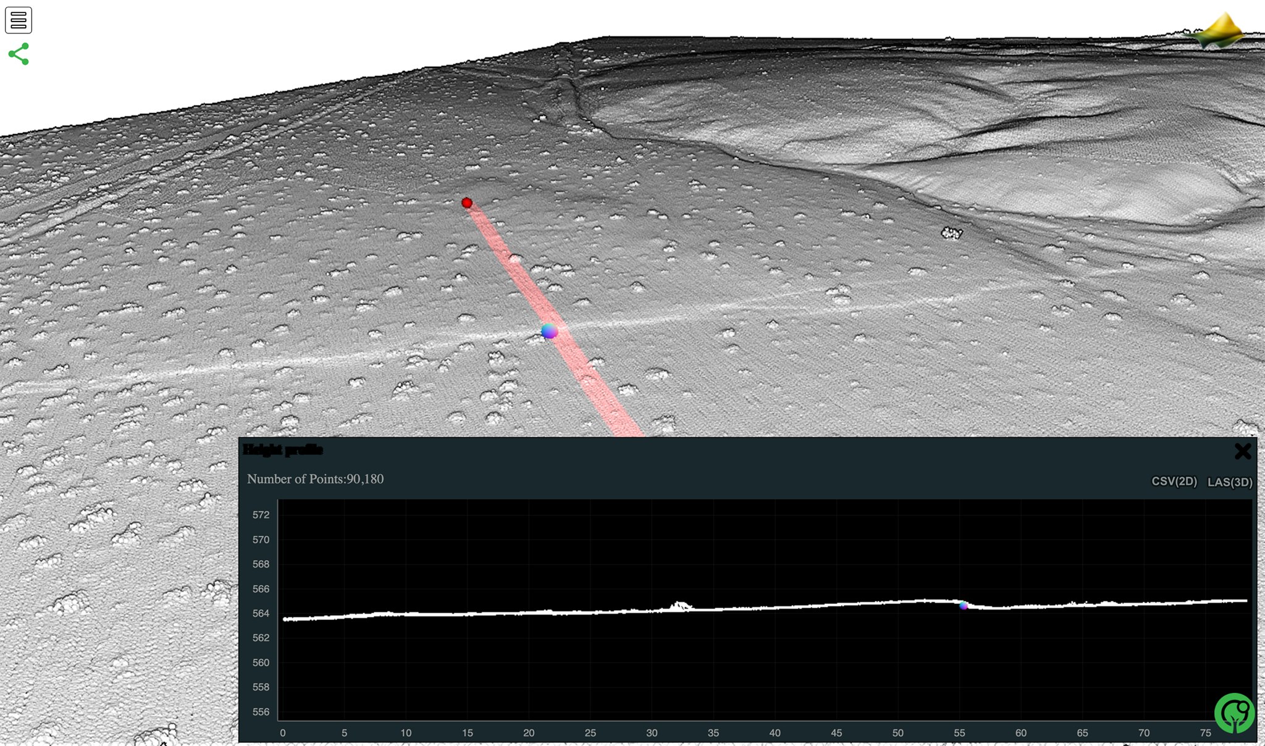Click the colored point on the profile chart

tap(963, 606)
